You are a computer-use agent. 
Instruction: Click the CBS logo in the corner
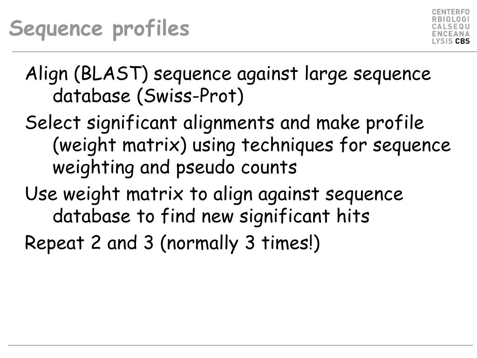point(451,27)
